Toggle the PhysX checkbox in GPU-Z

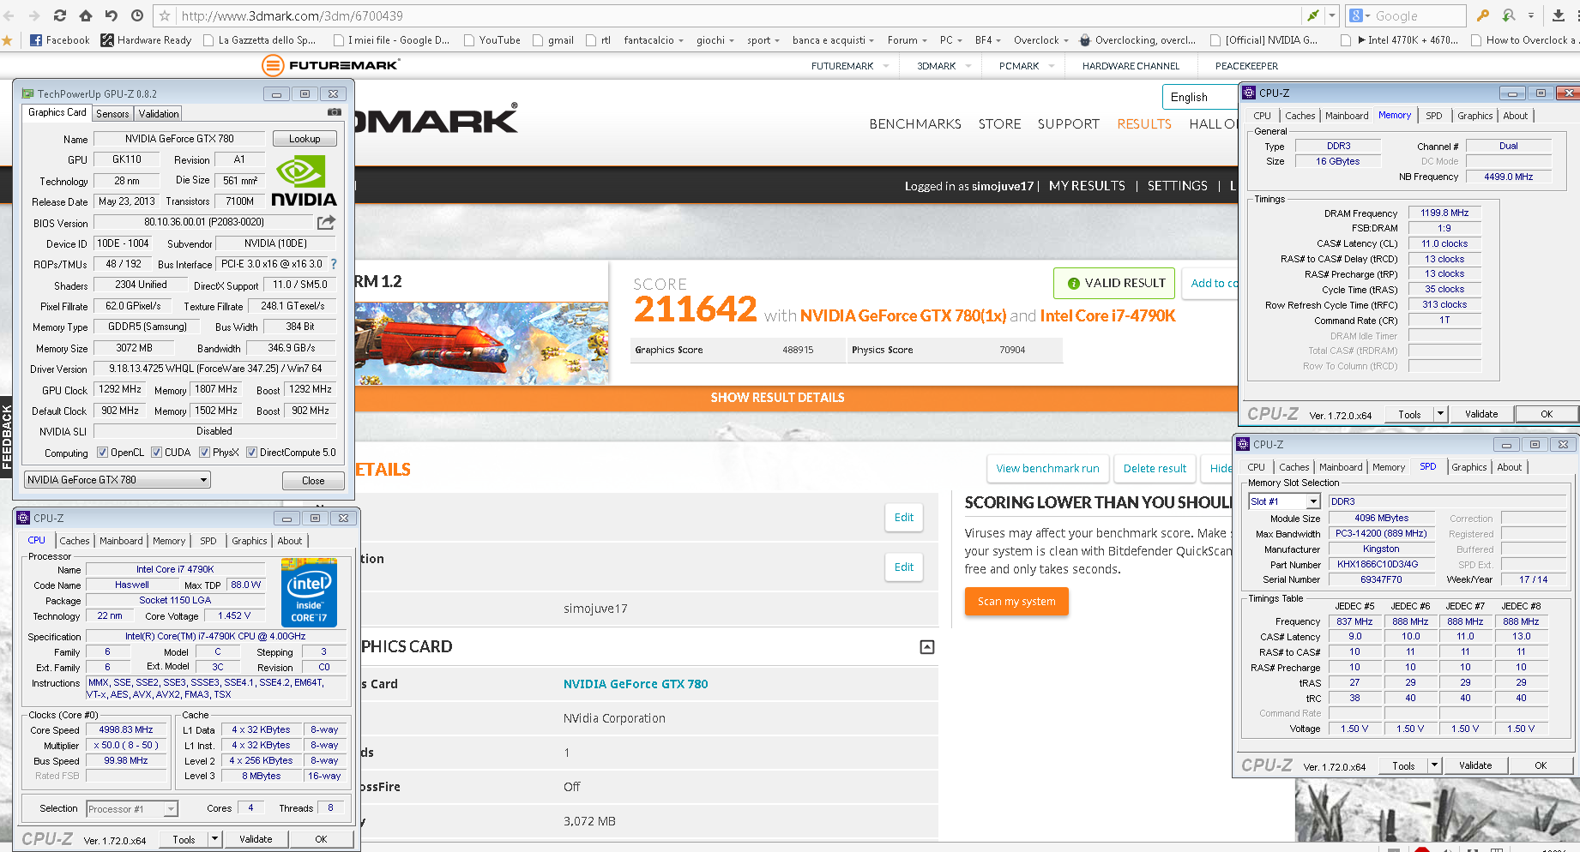[x=205, y=453]
